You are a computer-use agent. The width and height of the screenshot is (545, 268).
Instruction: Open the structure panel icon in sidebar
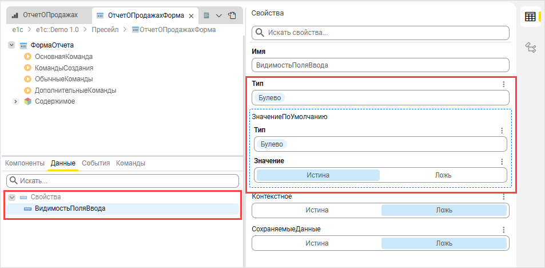tap(530, 47)
